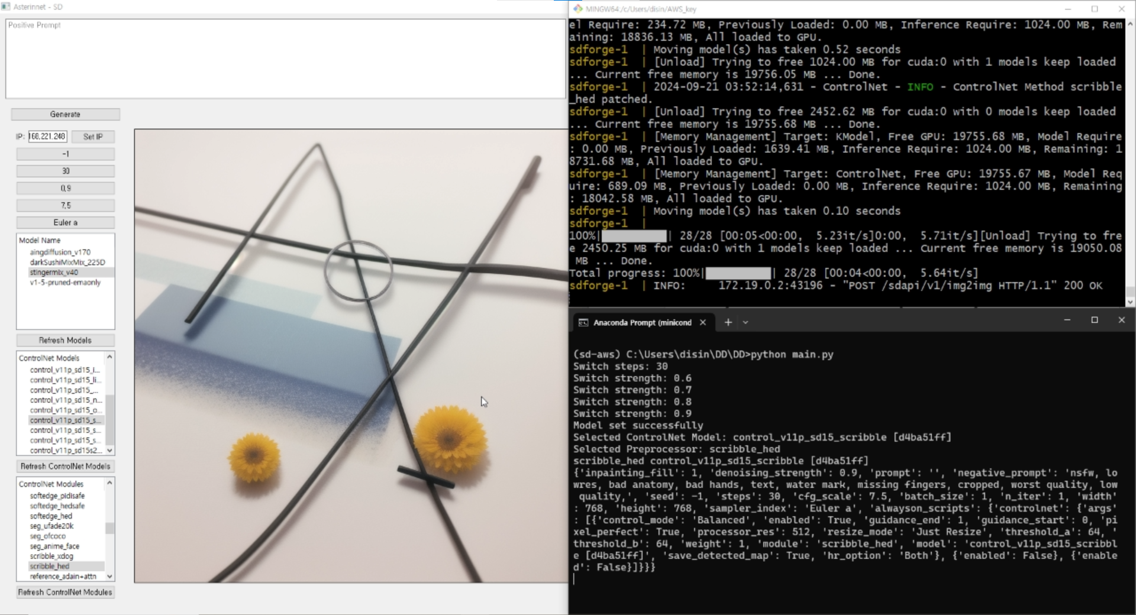Select softedge_hedsafe module
1136x615 pixels.
57,506
